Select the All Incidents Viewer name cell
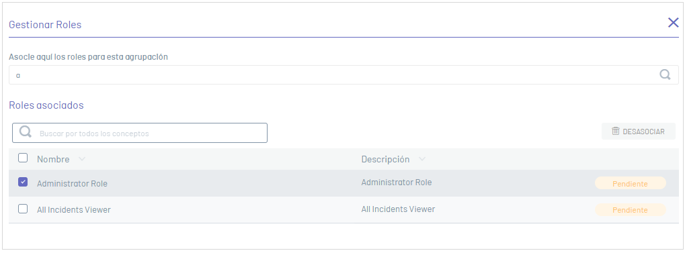Viewport: 685px width, 257px height. [74, 210]
